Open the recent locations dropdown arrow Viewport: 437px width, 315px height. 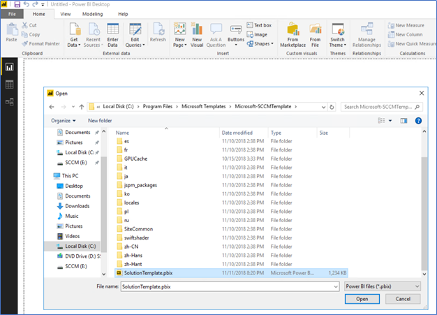pos(73,107)
